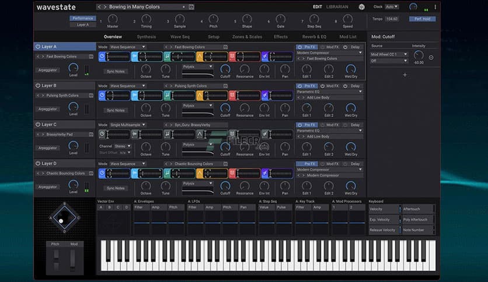
Task: Click Vector Env point B button
Action: (109, 207)
